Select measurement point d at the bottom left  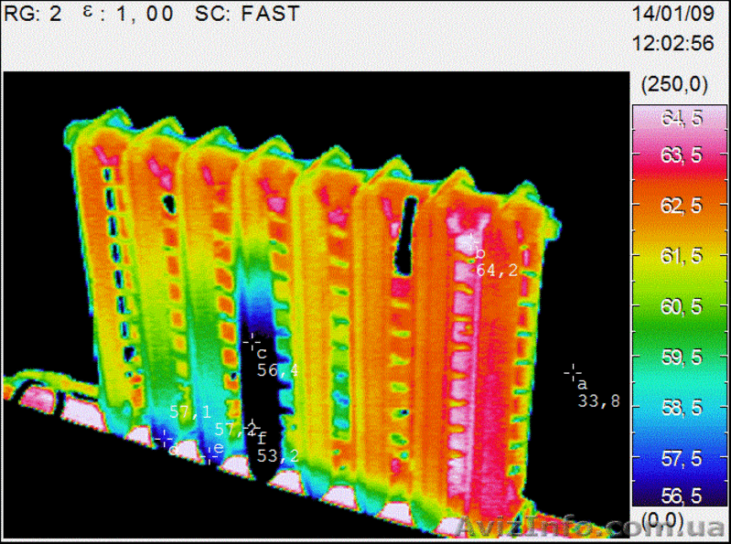pos(163,438)
